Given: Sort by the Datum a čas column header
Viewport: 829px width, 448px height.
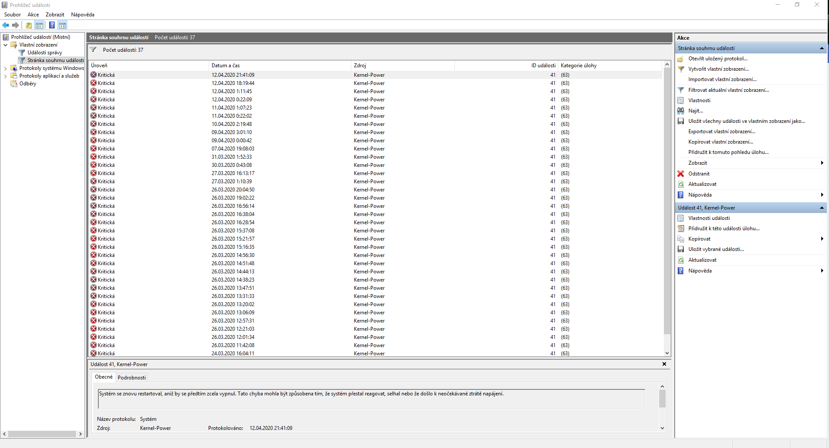Looking at the screenshot, I should coord(280,66).
